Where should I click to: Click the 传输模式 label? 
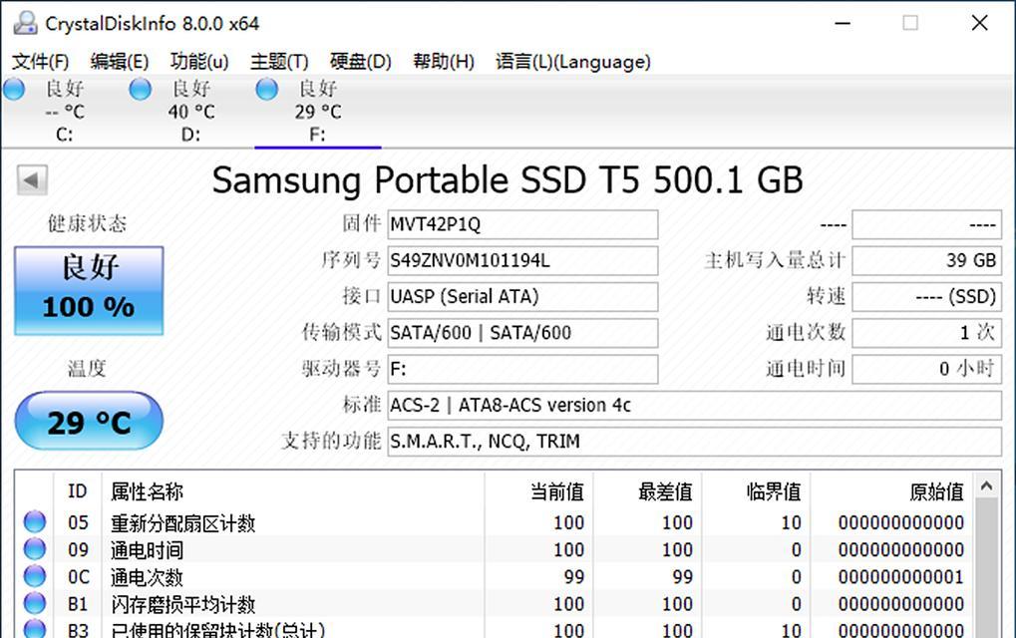341,332
